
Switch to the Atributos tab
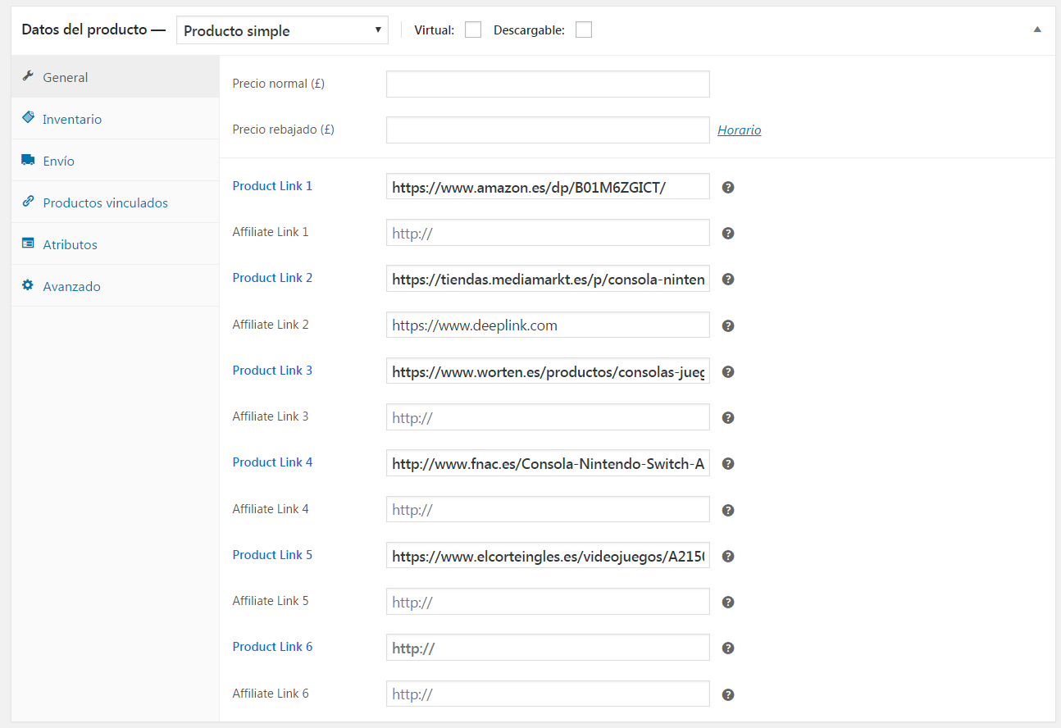70,244
